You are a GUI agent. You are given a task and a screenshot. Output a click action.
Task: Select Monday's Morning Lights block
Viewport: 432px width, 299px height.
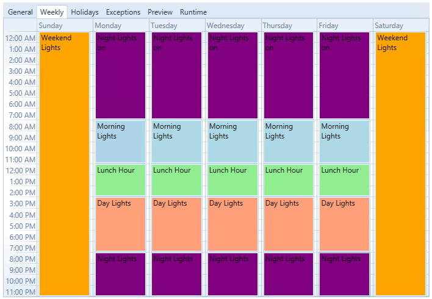pyautogui.click(x=120, y=142)
